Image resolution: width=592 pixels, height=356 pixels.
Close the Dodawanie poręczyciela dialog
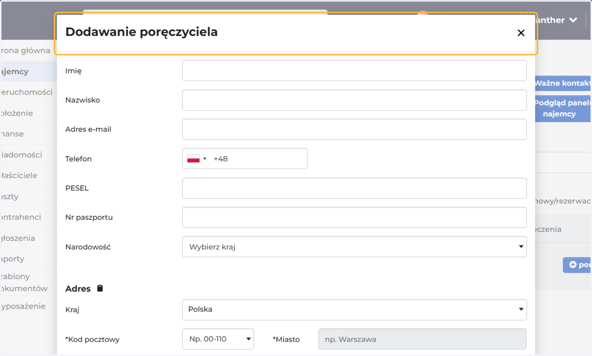pyautogui.click(x=520, y=33)
